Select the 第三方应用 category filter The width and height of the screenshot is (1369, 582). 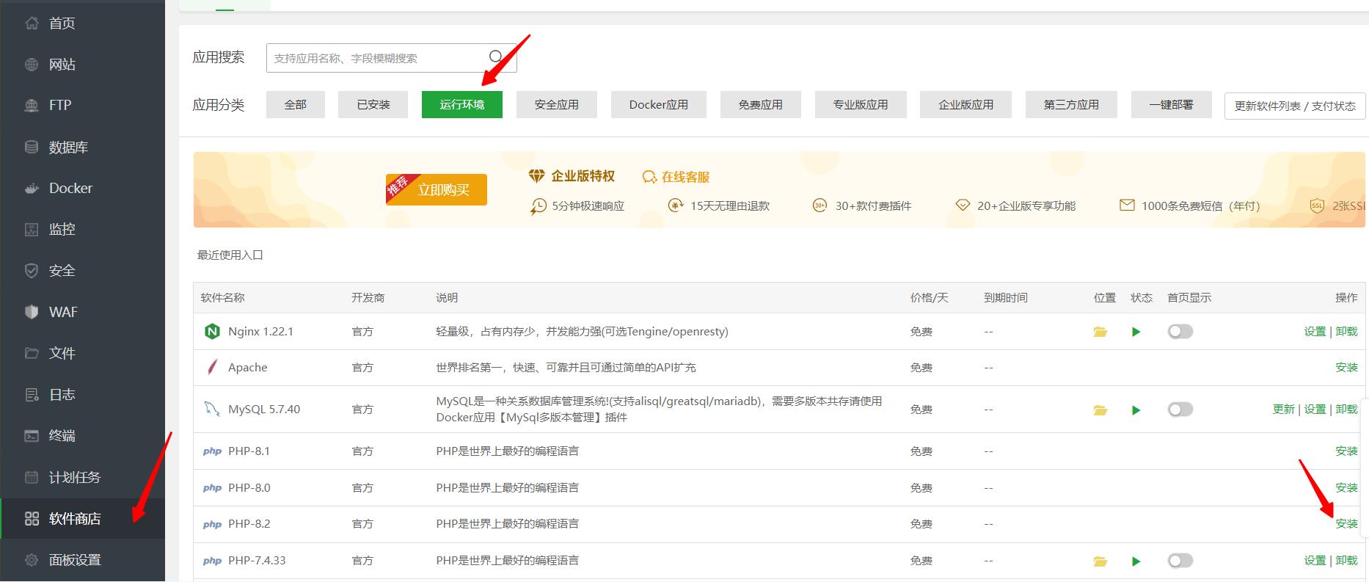(x=1071, y=105)
